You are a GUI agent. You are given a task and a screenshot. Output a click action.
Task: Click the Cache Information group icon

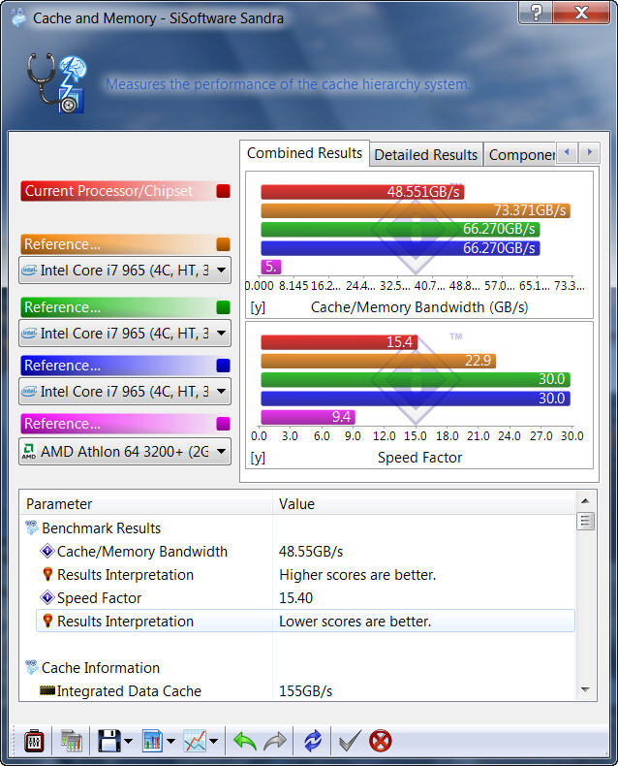tap(32, 667)
